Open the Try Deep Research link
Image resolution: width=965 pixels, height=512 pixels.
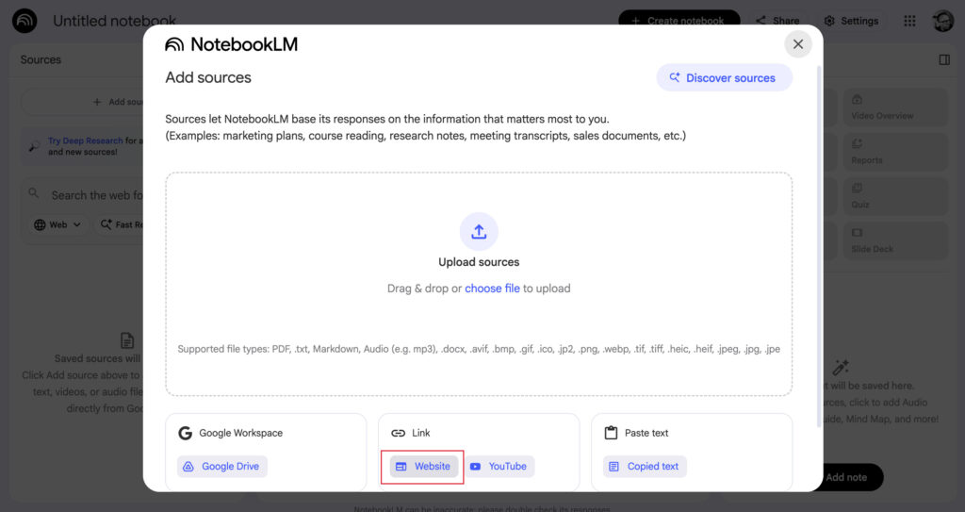[x=85, y=140]
